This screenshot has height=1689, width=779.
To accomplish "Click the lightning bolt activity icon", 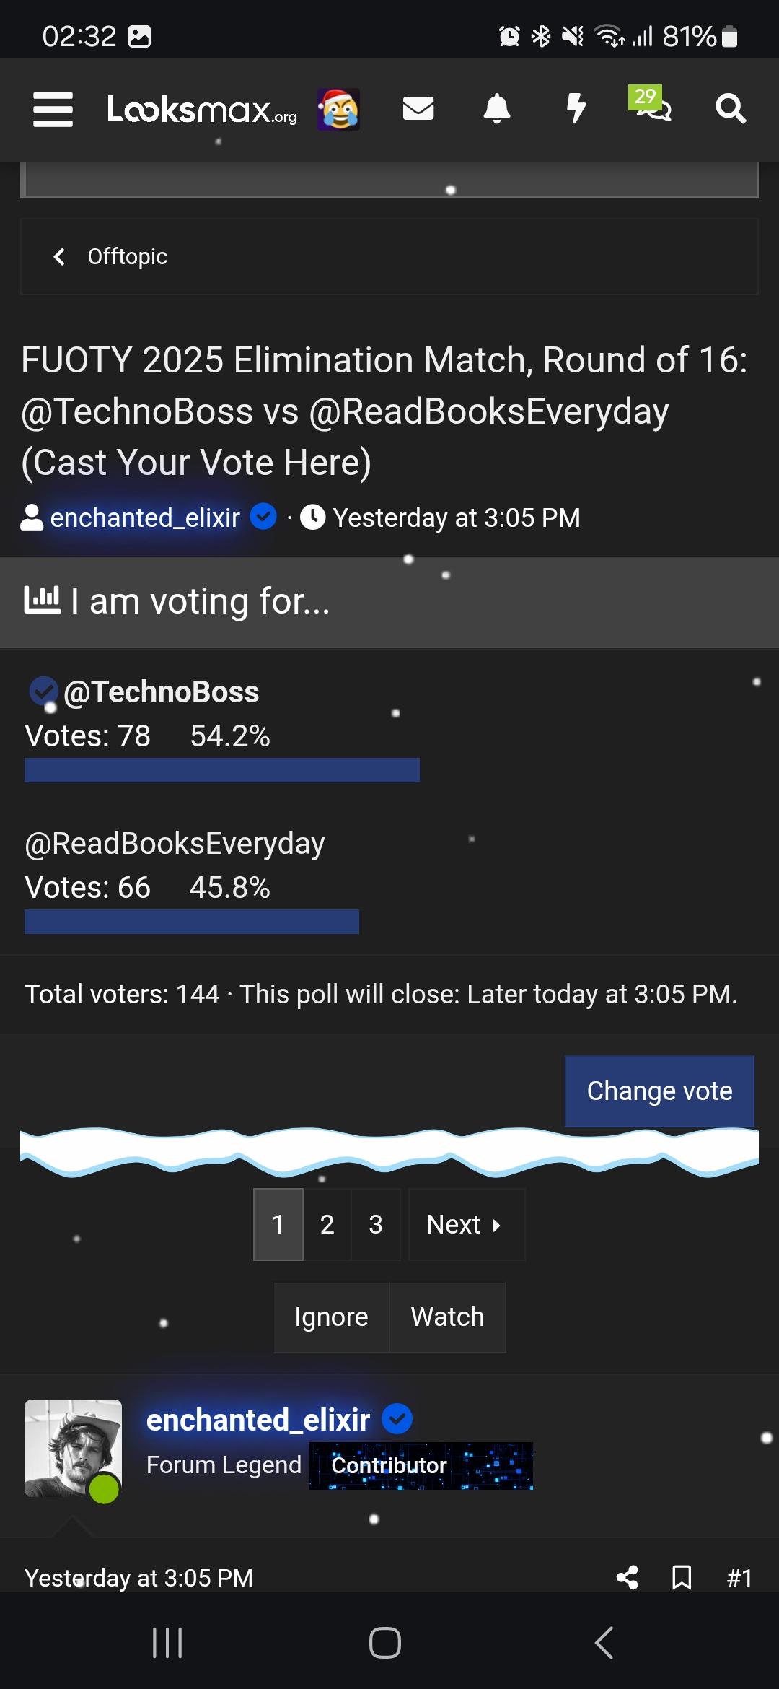I will pos(576,110).
